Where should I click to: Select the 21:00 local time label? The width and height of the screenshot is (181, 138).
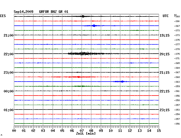(x=9, y=35)
